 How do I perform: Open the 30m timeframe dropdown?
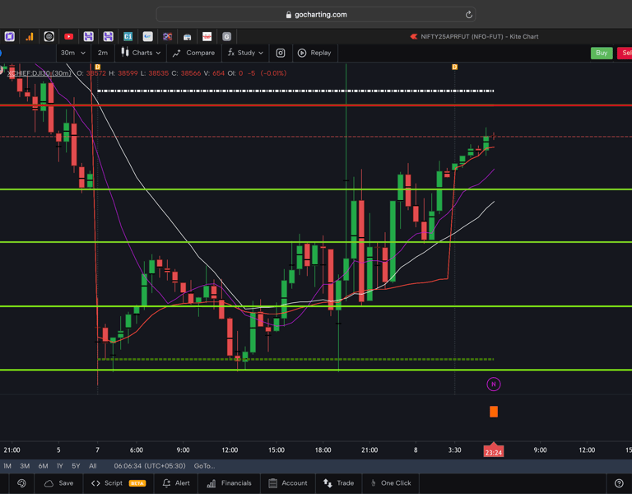pyautogui.click(x=72, y=53)
